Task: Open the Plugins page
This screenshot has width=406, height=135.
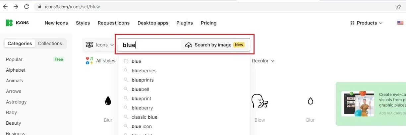Action: click(185, 23)
